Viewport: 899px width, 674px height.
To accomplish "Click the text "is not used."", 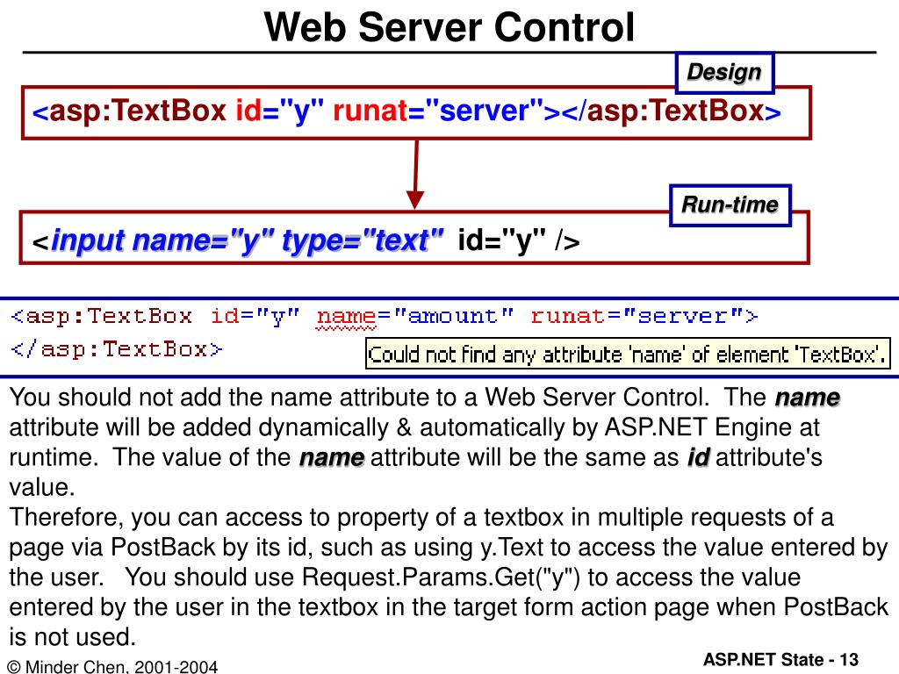I will (x=72, y=637).
